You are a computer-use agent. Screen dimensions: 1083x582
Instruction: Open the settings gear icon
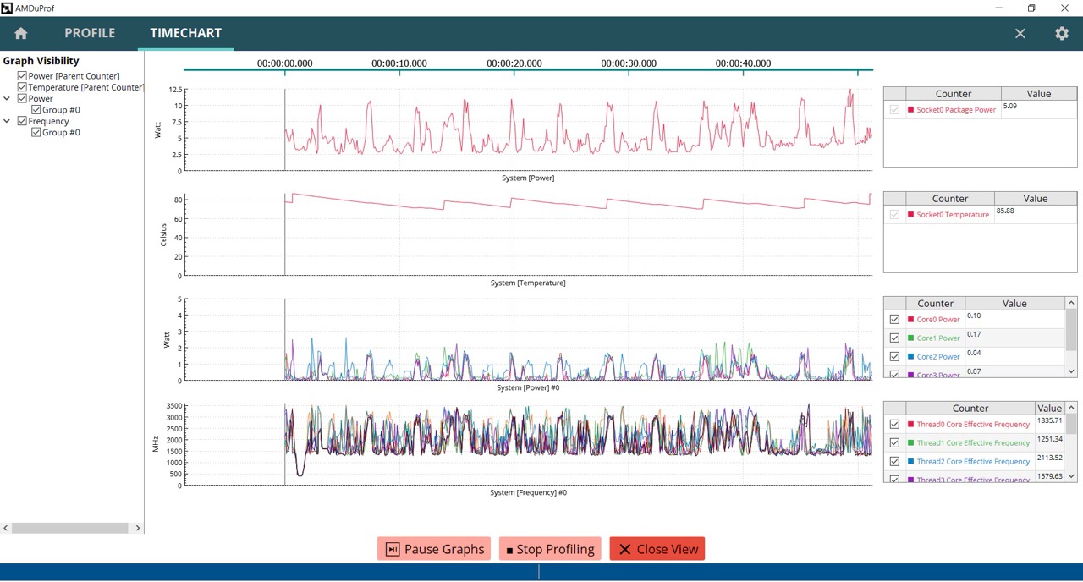pyautogui.click(x=1062, y=33)
